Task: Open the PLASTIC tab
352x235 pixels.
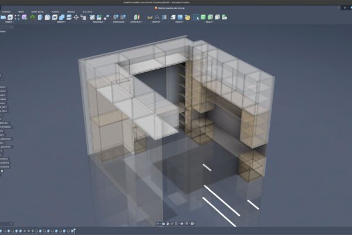Action: (56, 12)
